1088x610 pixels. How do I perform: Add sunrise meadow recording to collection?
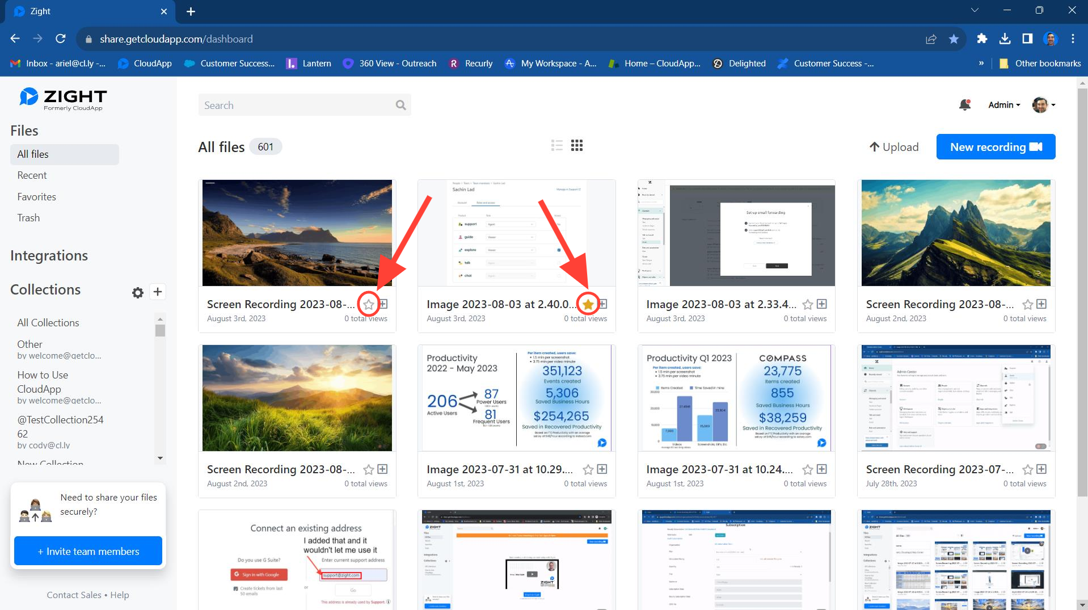point(382,469)
